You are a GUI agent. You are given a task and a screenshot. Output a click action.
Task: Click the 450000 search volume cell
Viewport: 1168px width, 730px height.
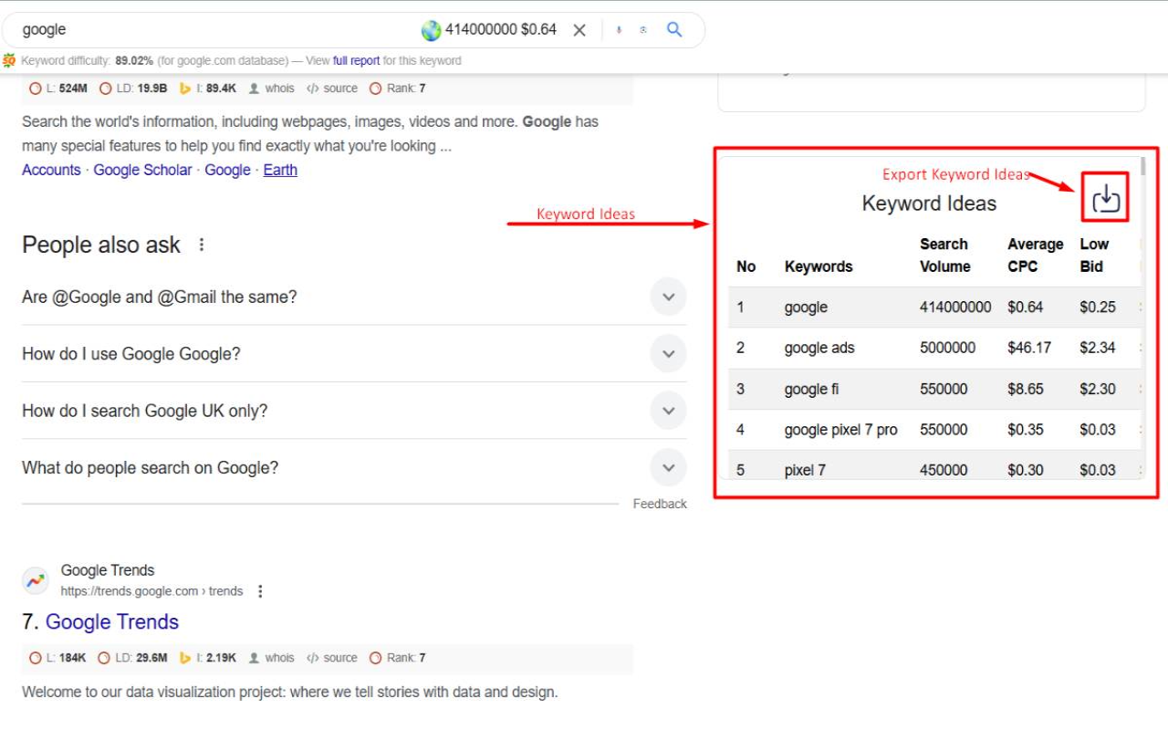pos(944,470)
